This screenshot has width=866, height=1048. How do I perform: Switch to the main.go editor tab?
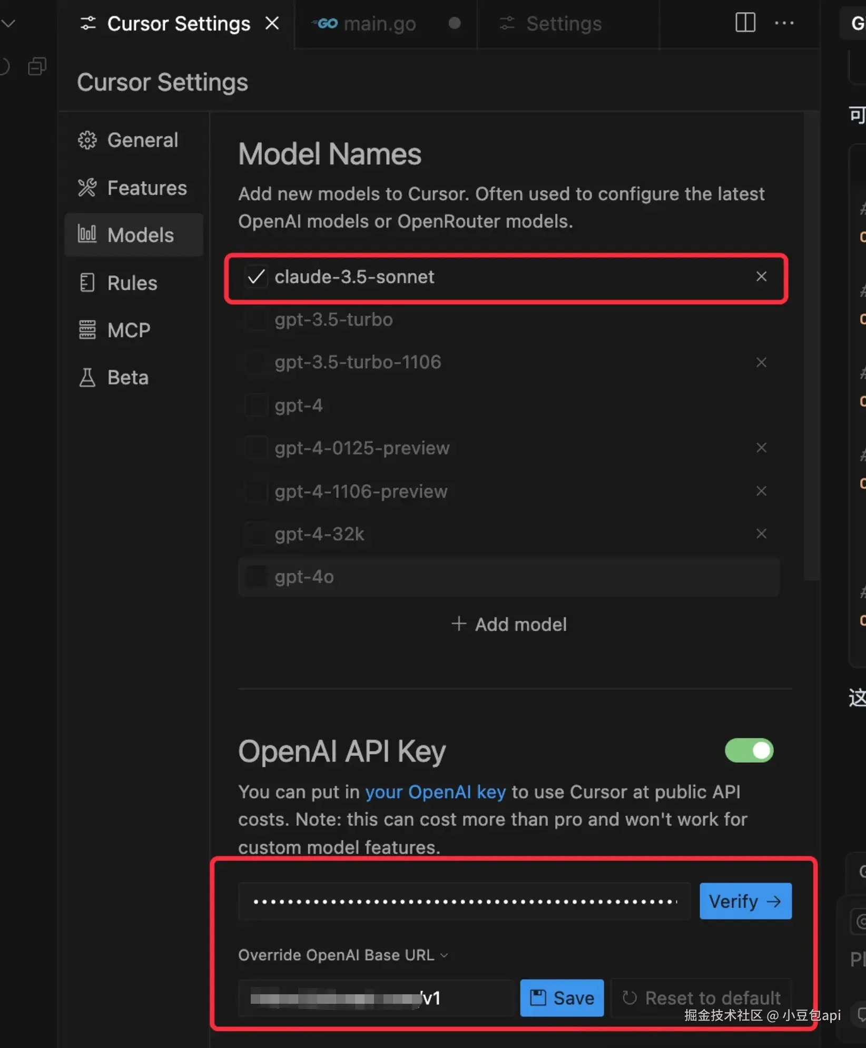[379, 24]
